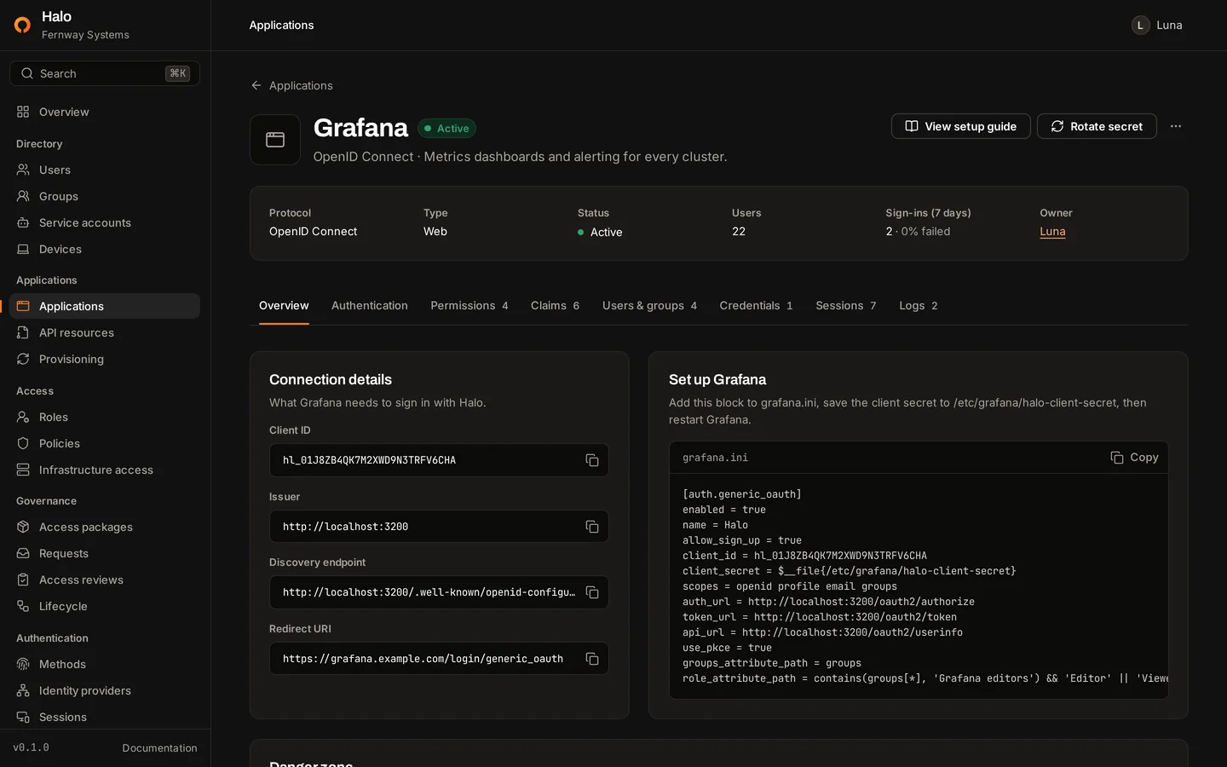Click the Search field in sidebar
The width and height of the screenshot is (1227, 767).
pyautogui.click(x=105, y=73)
